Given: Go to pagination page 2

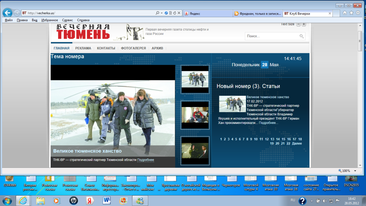Looking at the screenshot, I should pos(225,139).
